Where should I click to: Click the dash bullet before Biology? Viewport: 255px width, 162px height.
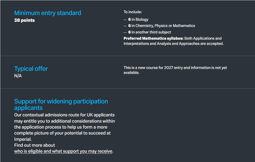click(125, 19)
